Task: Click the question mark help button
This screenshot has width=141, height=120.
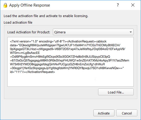Action: coord(118,5)
